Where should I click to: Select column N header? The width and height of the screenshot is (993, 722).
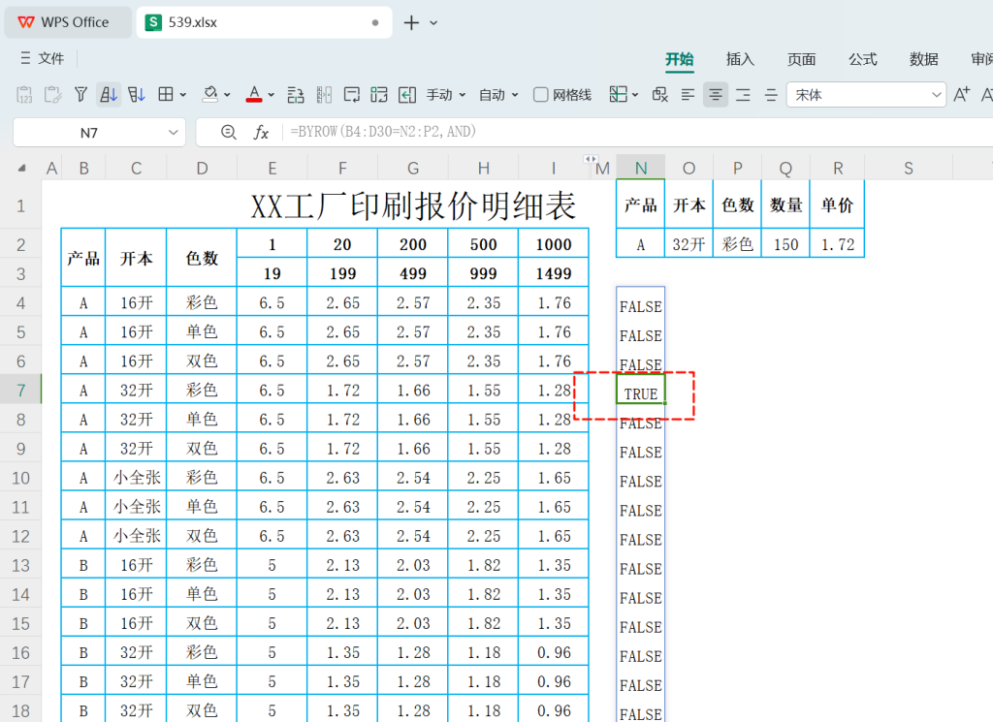[x=641, y=169]
